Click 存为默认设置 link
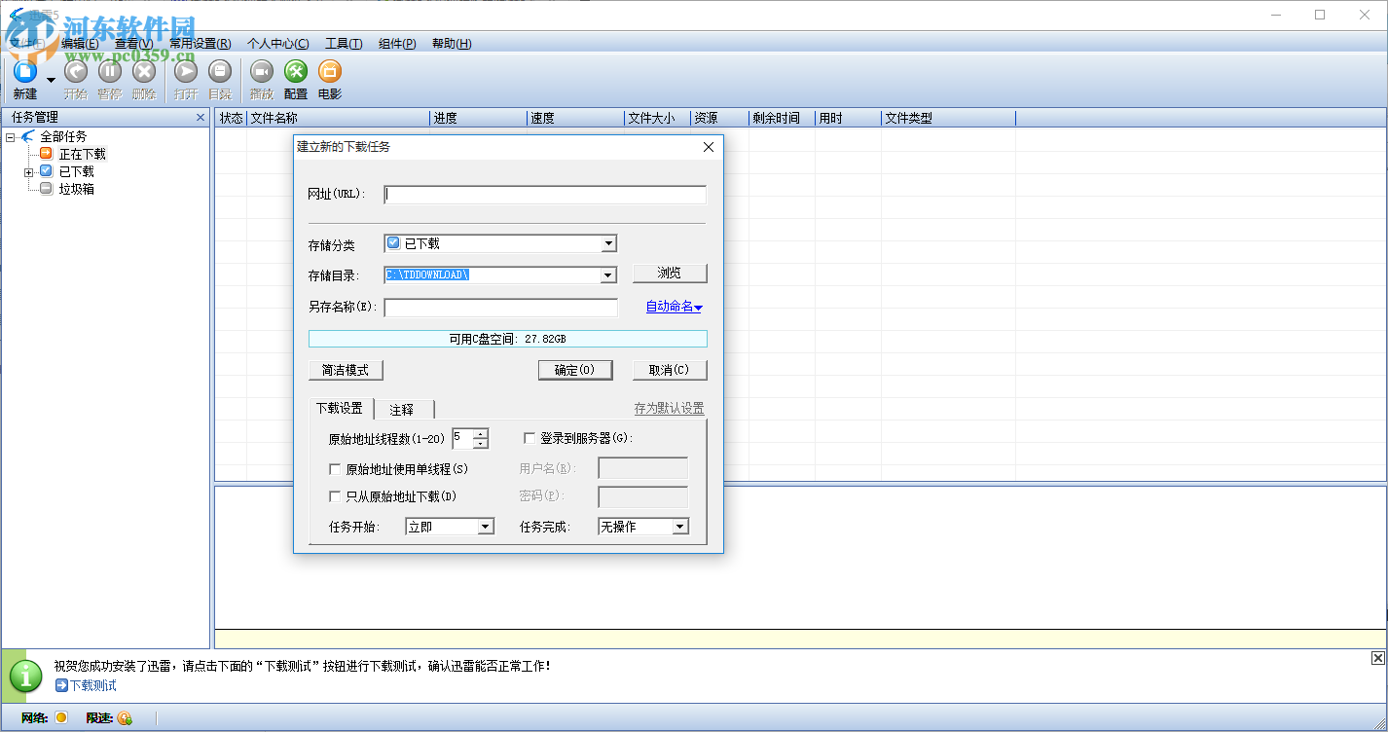The width and height of the screenshot is (1388, 732). click(x=669, y=409)
